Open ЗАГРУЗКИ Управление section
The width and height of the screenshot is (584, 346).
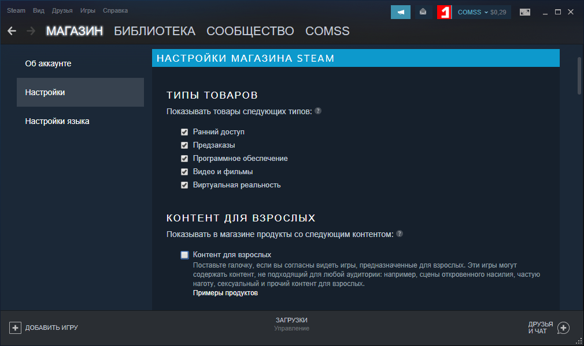pyautogui.click(x=291, y=324)
